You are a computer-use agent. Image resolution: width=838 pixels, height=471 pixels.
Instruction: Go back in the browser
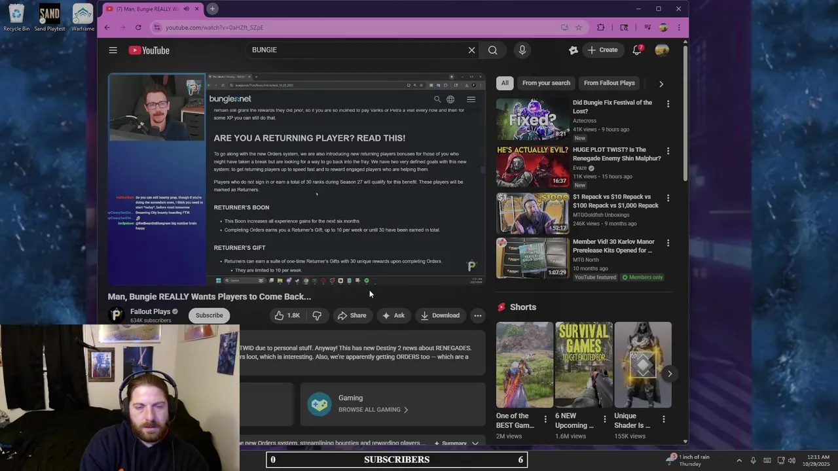click(x=107, y=27)
